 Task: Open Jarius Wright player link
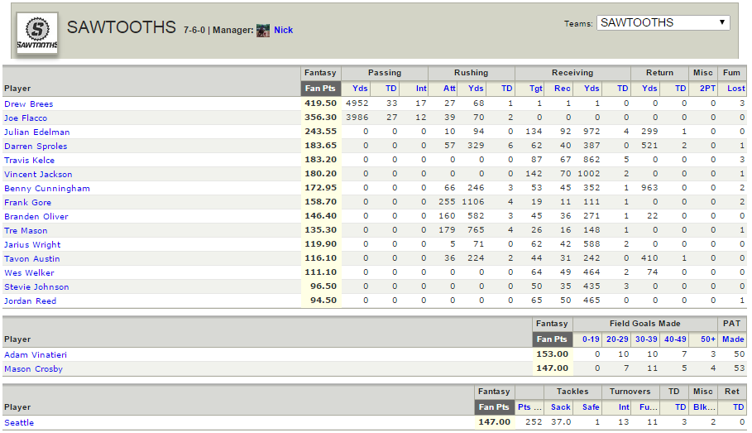[x=32, y=245]
